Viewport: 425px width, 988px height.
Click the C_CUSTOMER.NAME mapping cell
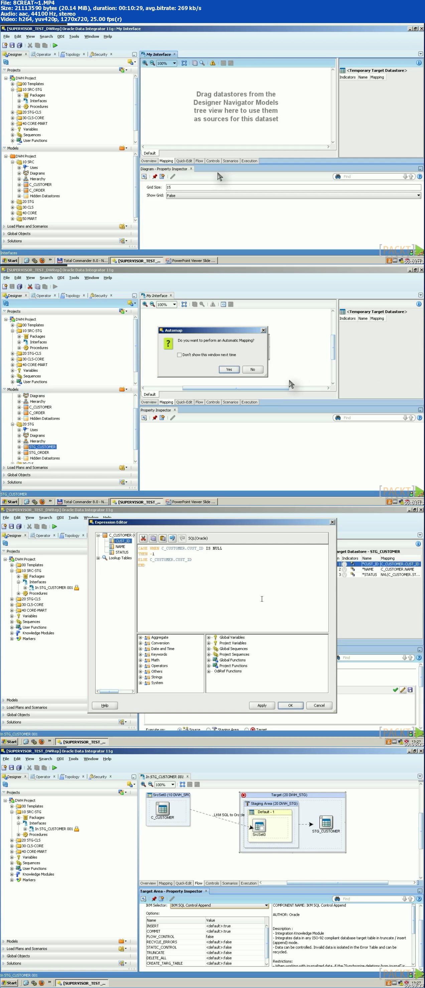400,569
